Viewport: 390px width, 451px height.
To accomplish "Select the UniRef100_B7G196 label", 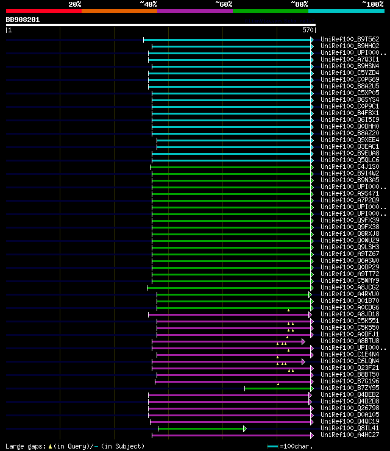I will [x=350, y=381].
